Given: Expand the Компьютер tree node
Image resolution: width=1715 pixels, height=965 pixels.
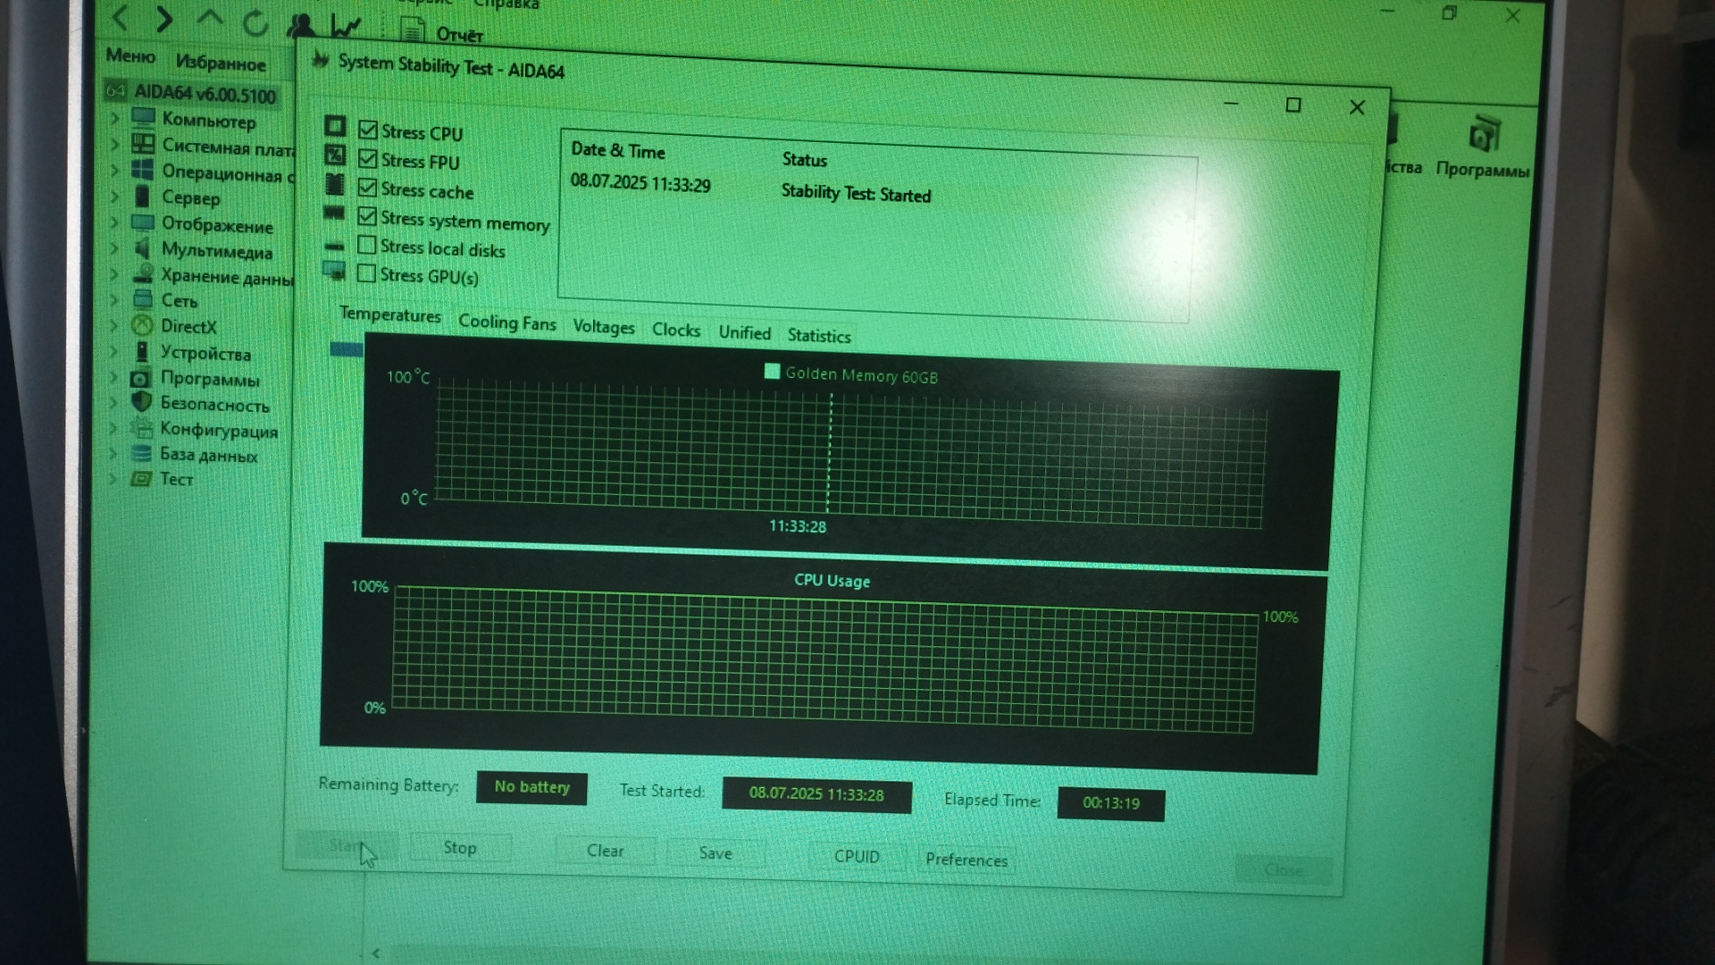Looking at the screenshot, I should coord(115,118).
